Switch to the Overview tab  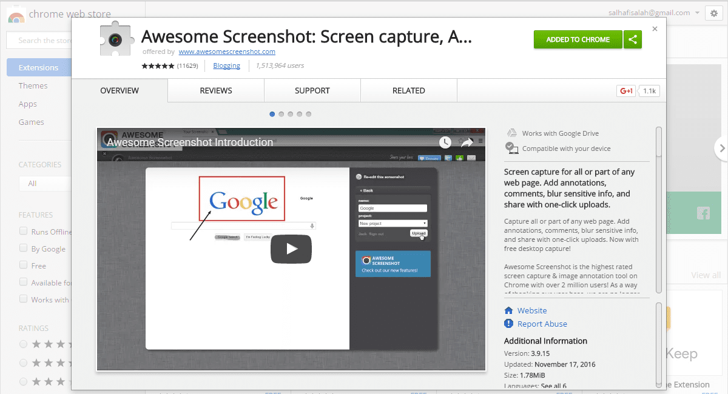pyautogui.click(x=120, y=90)
